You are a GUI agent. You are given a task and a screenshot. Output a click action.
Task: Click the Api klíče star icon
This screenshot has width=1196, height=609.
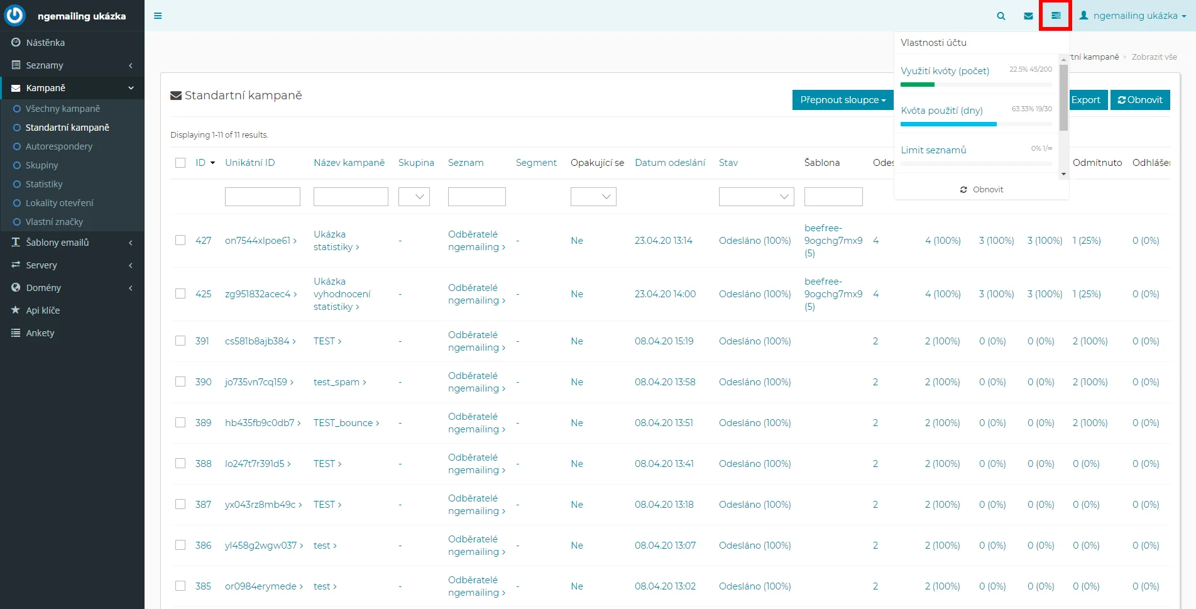16,310
